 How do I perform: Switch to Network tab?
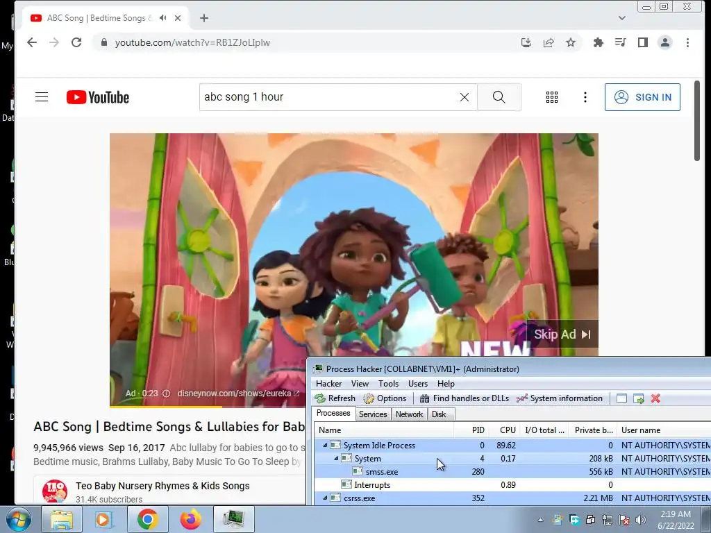point(409,414)
